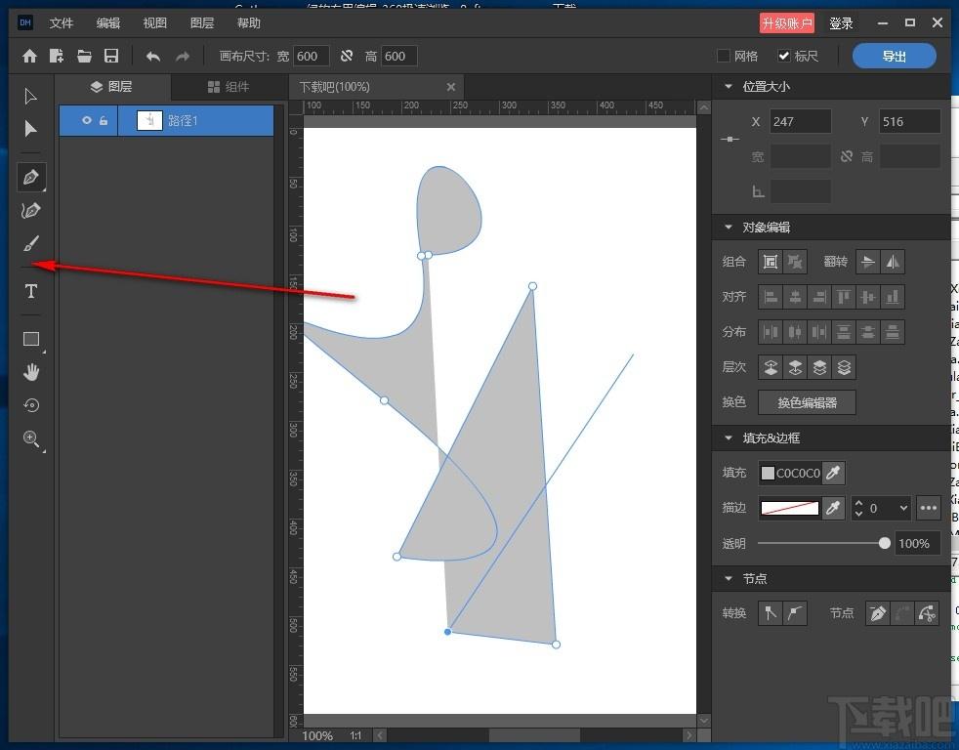Click the 导出 export button
The image size is (959, 750).
point(895,57)
